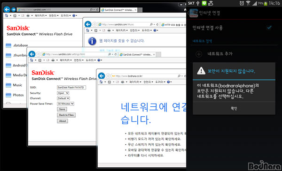Toggle the 인터넷 연결 사용 checkbox
This screenshot has height=171, width=282.
point(269,28)
